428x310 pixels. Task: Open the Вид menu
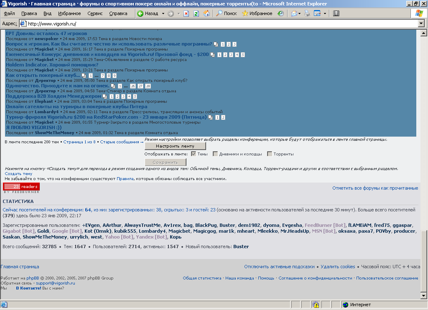[x=48, y=13]
